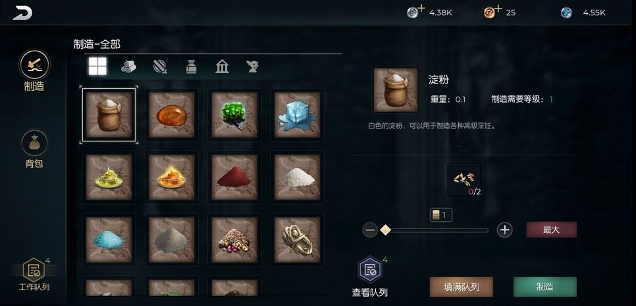
Task: Select the wood logs category tab
Action: point(128,66)
